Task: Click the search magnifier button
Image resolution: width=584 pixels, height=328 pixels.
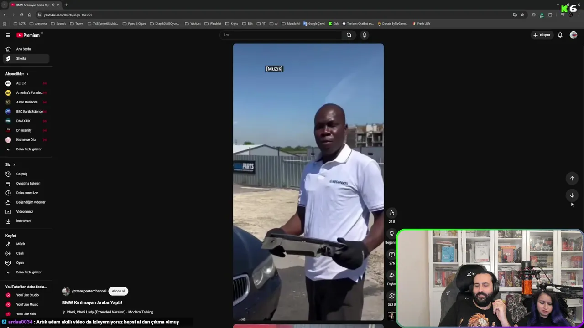Action: click(x=349, y=35)
